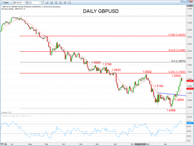Click the pop-out window icon
The height and width of the screenshot is (146, 194).
coord(182,1)
